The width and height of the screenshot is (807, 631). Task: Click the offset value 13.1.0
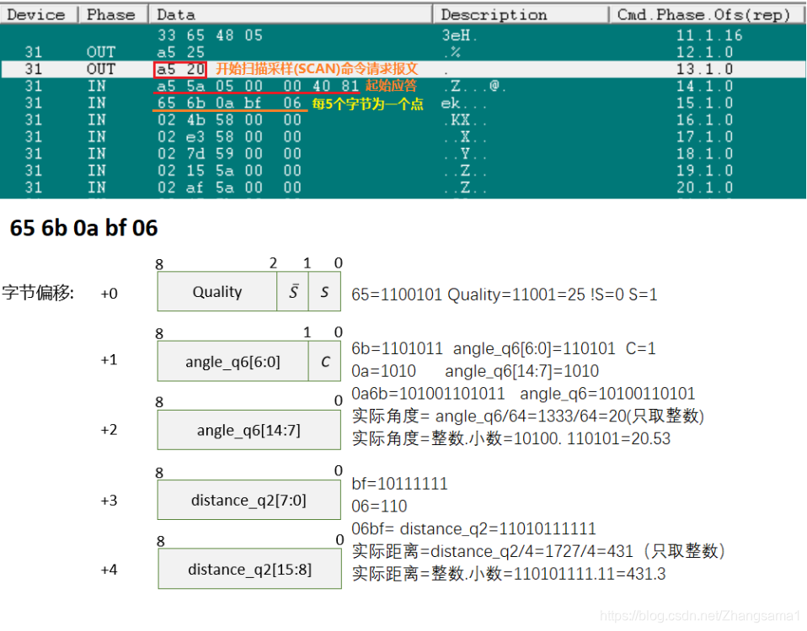click(704, 69)
